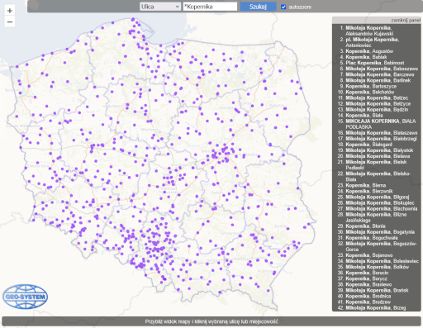Select result Mikołaja Kopernika, Aleksandrów Kujawski
This screenshot has height=328, width=423.
tap(369, 31)
